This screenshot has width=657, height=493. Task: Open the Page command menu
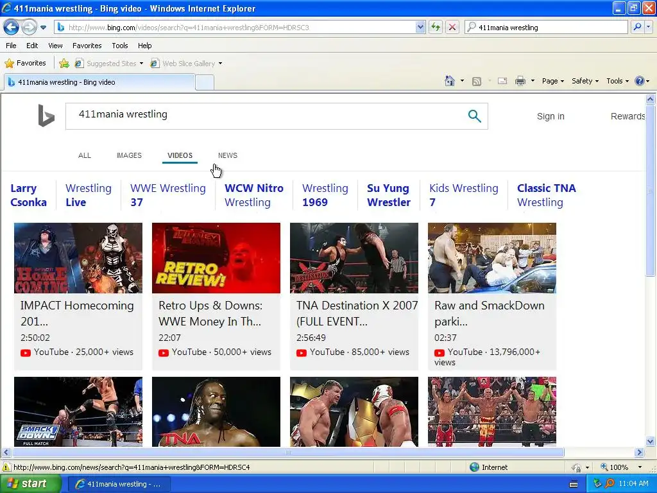pyautogui.click(x=553, y=82)
